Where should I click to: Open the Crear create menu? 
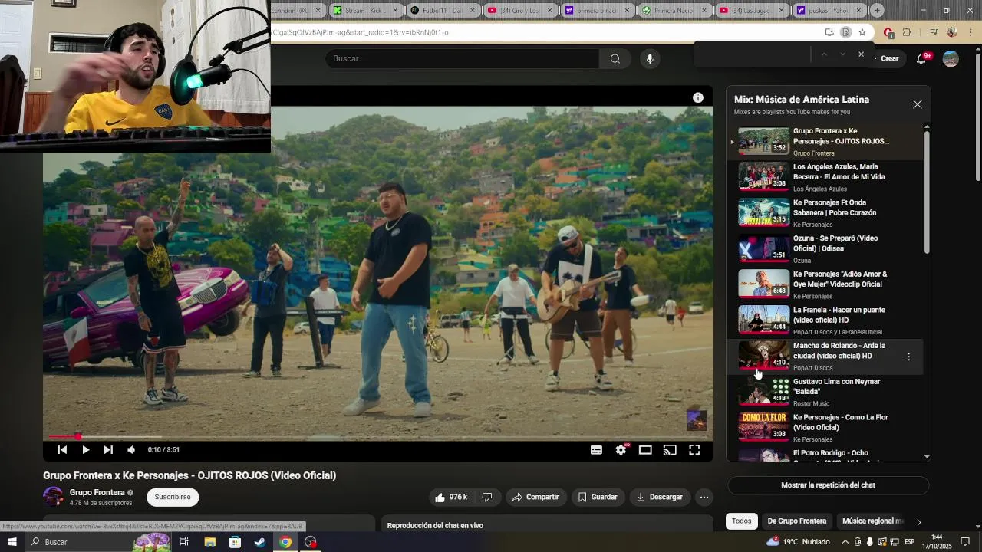pos(889,58)
